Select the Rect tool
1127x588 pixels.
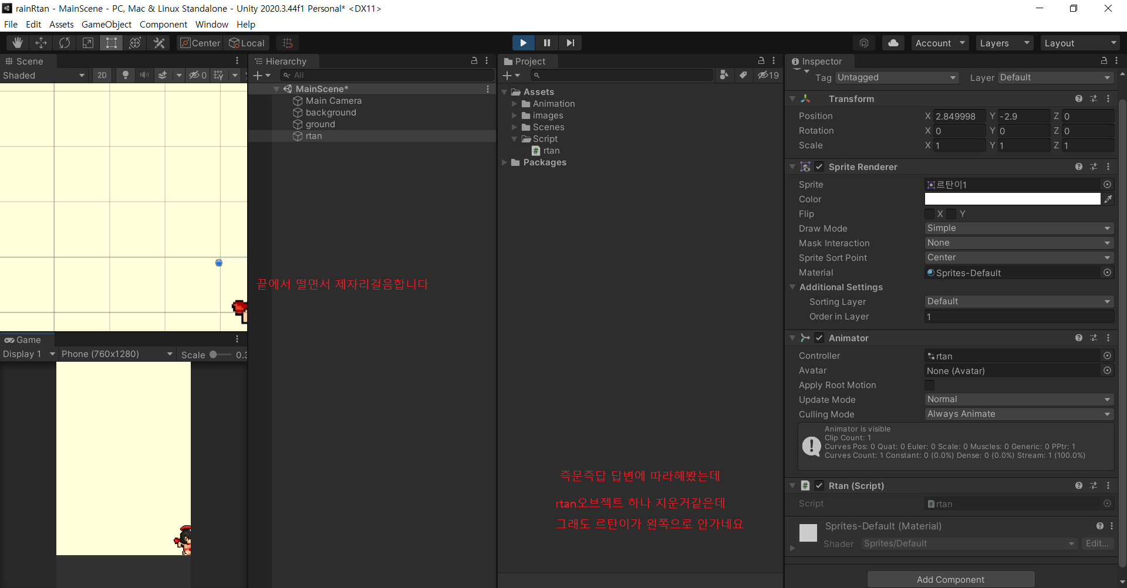pos(112,43)
